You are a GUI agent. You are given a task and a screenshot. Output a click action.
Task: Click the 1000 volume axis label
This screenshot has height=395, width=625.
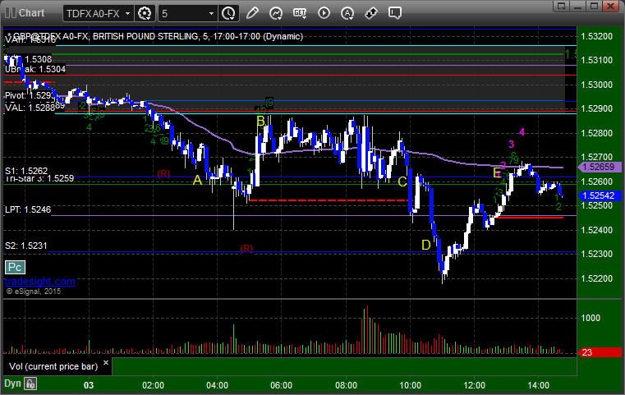pyautogui.click(x=591, y=318)
